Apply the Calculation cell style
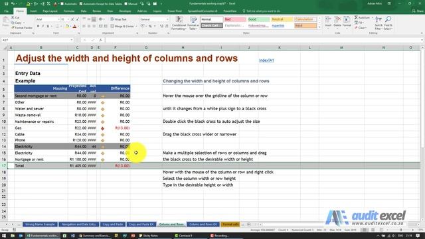Image resolution: width=425 pixels, height=239 pixels. click(305, 19)
